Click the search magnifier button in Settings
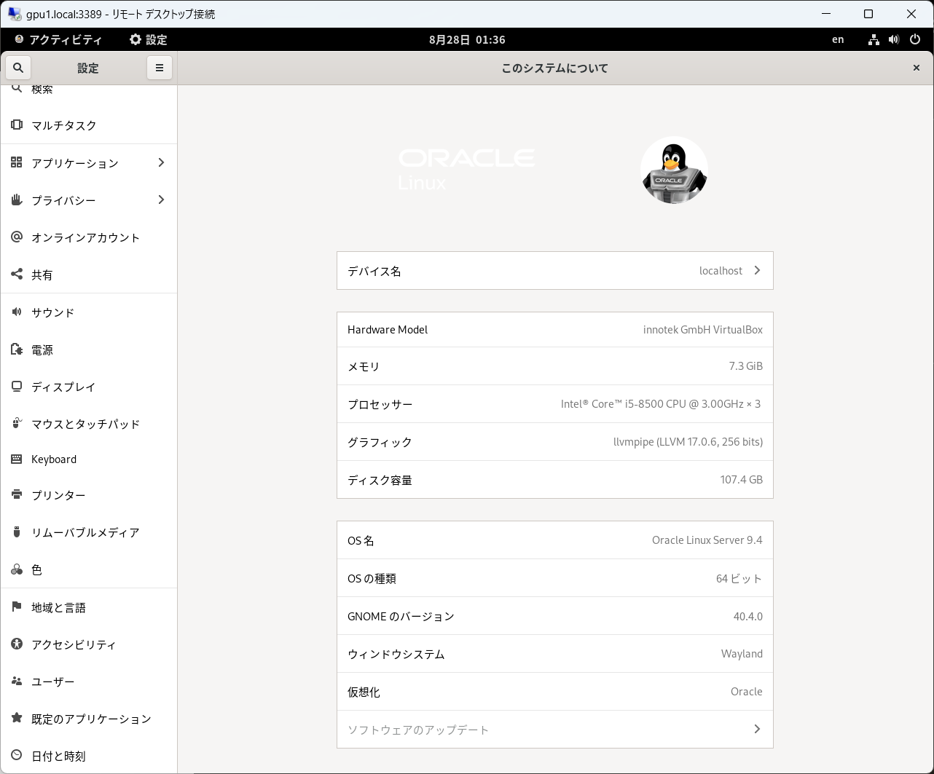 pos(18,68)
